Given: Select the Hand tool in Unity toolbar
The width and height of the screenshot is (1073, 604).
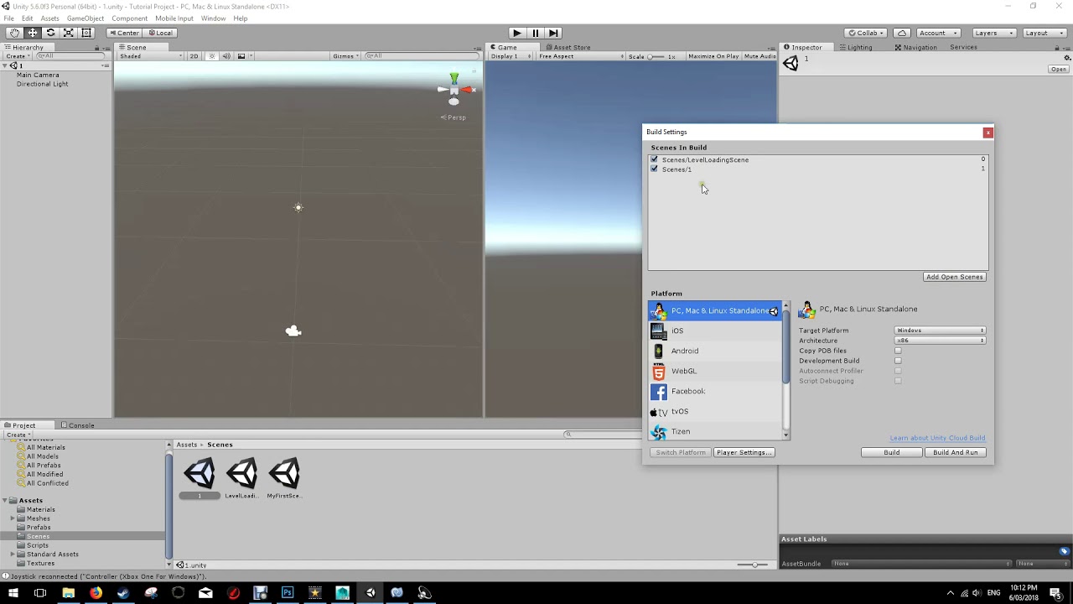Looking at the screenshot, I should coord(14,33).
